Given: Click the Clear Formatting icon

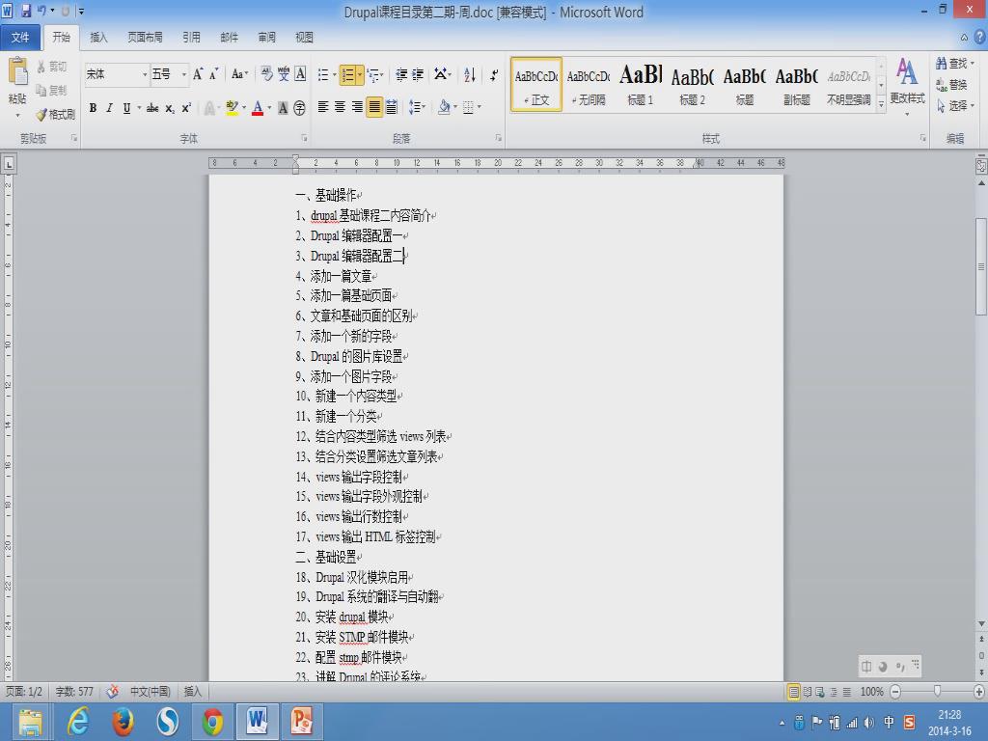Looking at the screenshot, I should (x=266, y=74).
